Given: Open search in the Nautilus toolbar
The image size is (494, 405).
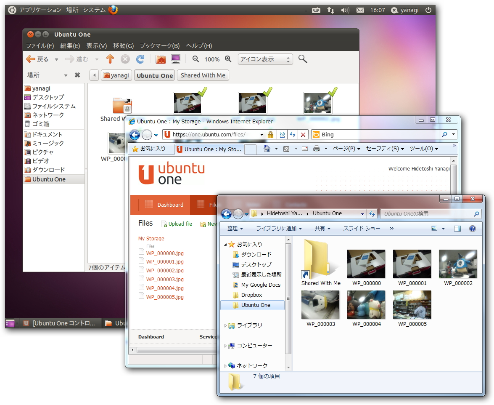Looking at the screenshot, I should [303, 59].
